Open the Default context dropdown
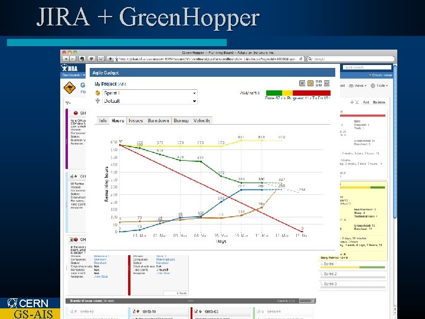Screen dimensions: 425x319 (149, 101)
